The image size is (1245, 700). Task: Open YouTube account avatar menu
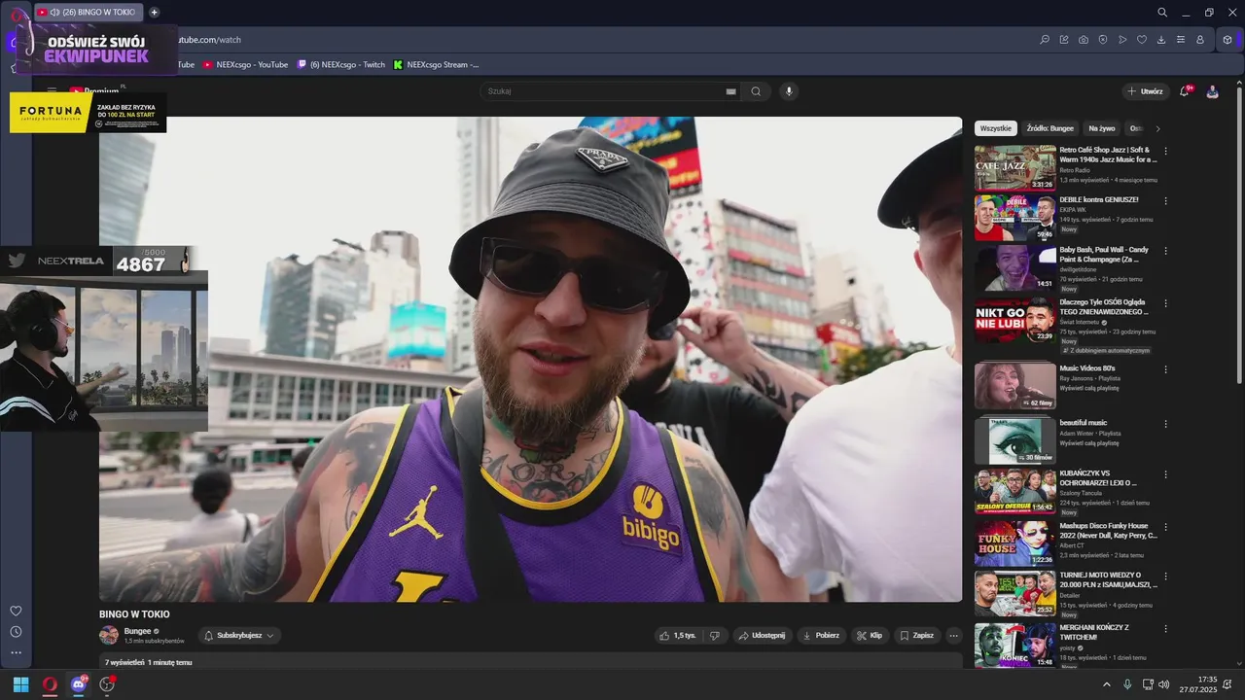pyautogui.click(x=1212, y=91)
